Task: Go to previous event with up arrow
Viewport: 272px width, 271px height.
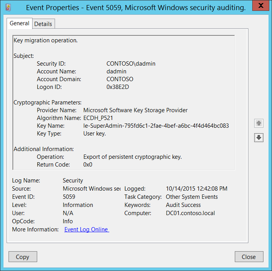Action: 259,123
